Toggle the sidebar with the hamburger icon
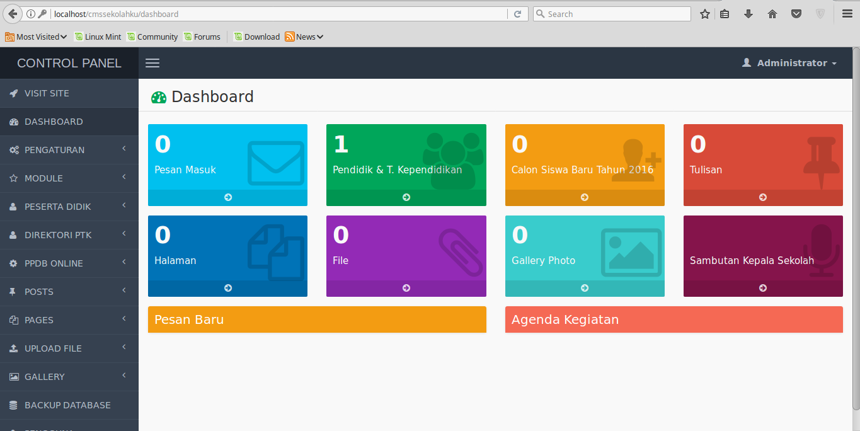This screenshot has height=431, width=860. [152, 62]
